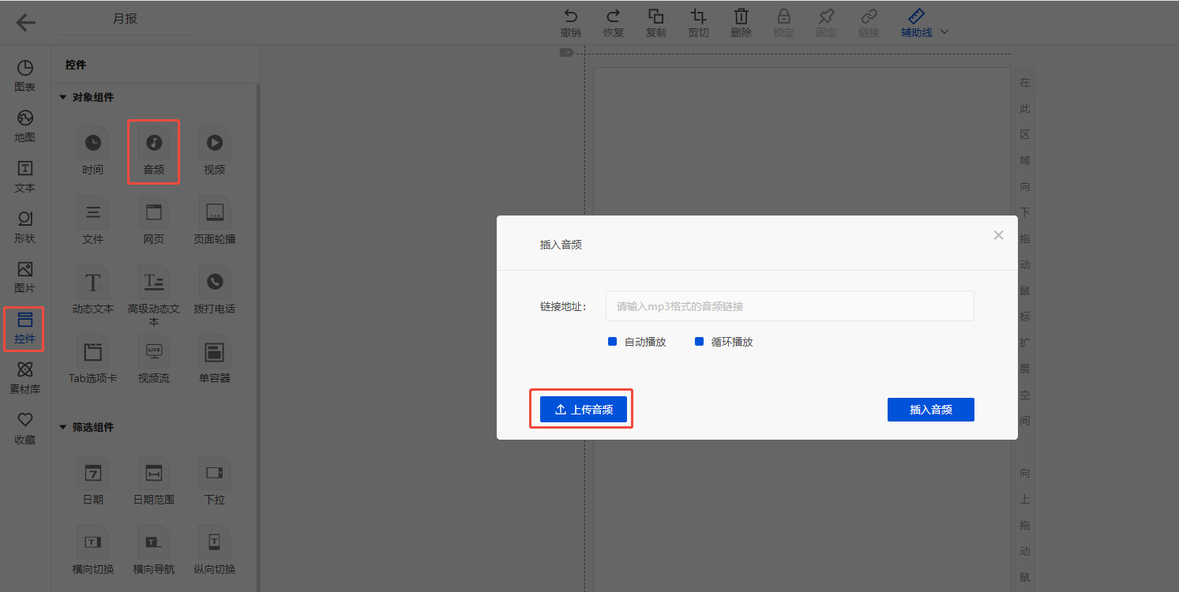
Task: Toggle the 自动播放 autoplay checkbox
Action: point(612,342)
